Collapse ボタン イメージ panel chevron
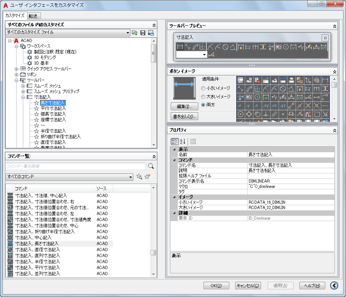Screen dimensions: 346x297 pos(334,72)
